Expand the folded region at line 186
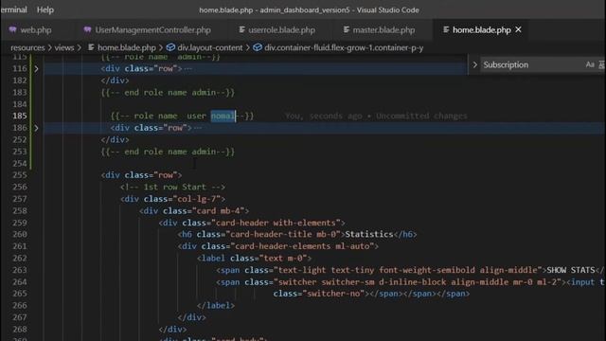 coord(36,128)
